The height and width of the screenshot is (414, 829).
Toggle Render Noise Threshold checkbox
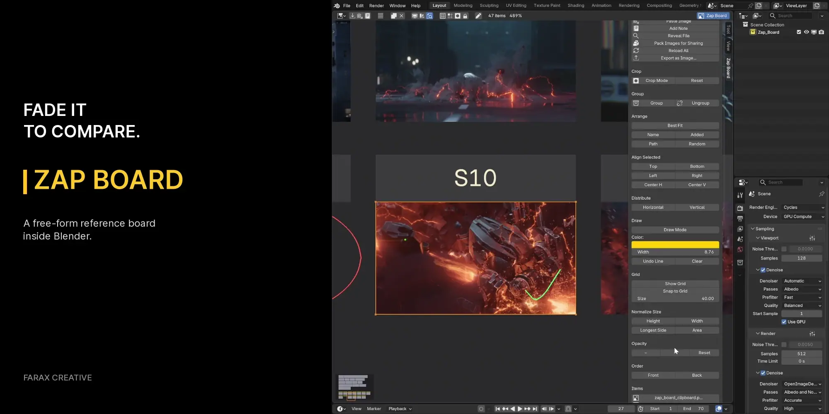pyautogui.click(x=784, y=344)
